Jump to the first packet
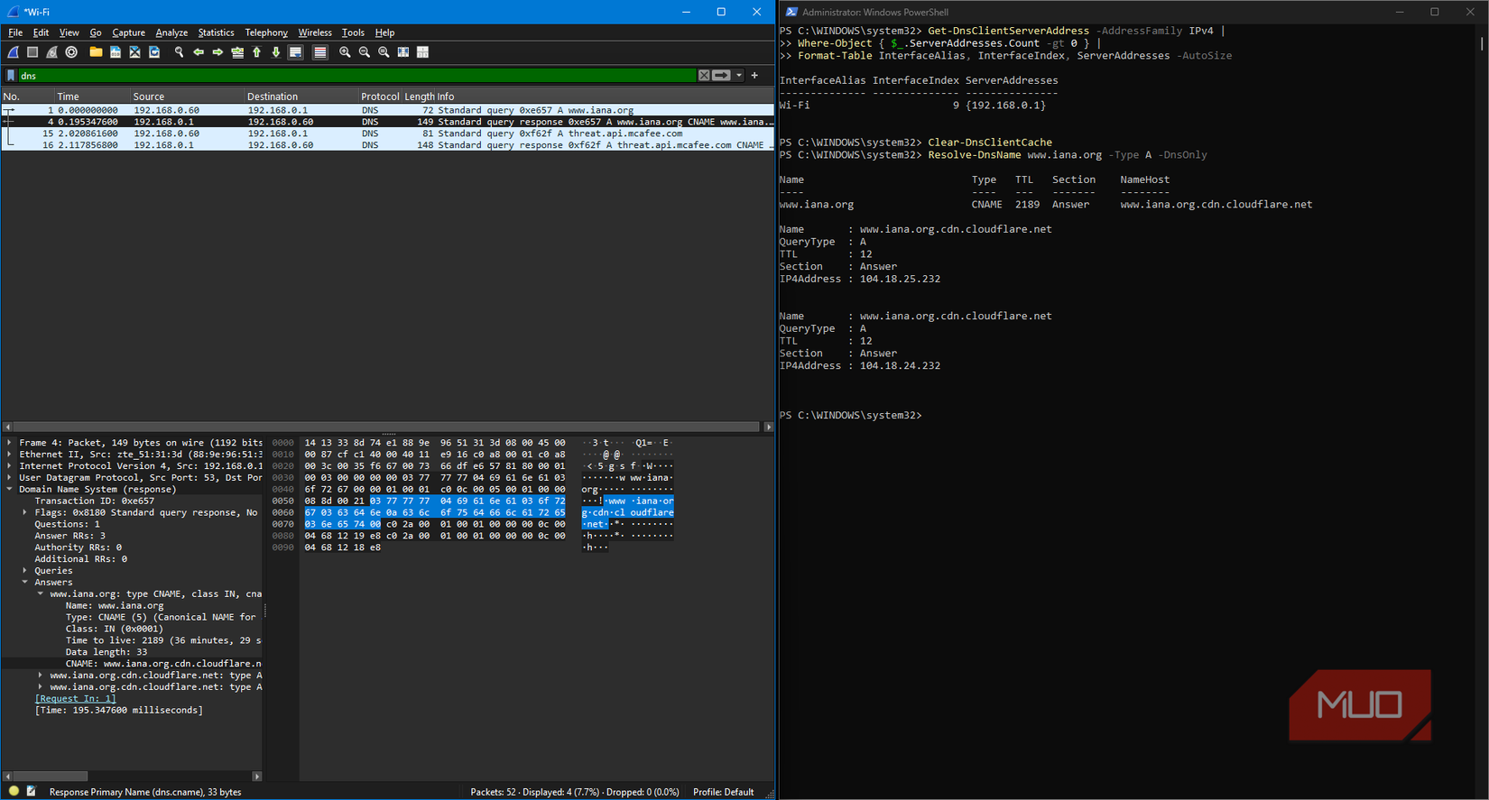Image resolution: width=1489 pixels, height=800 pixels. [x=256, y=52]
